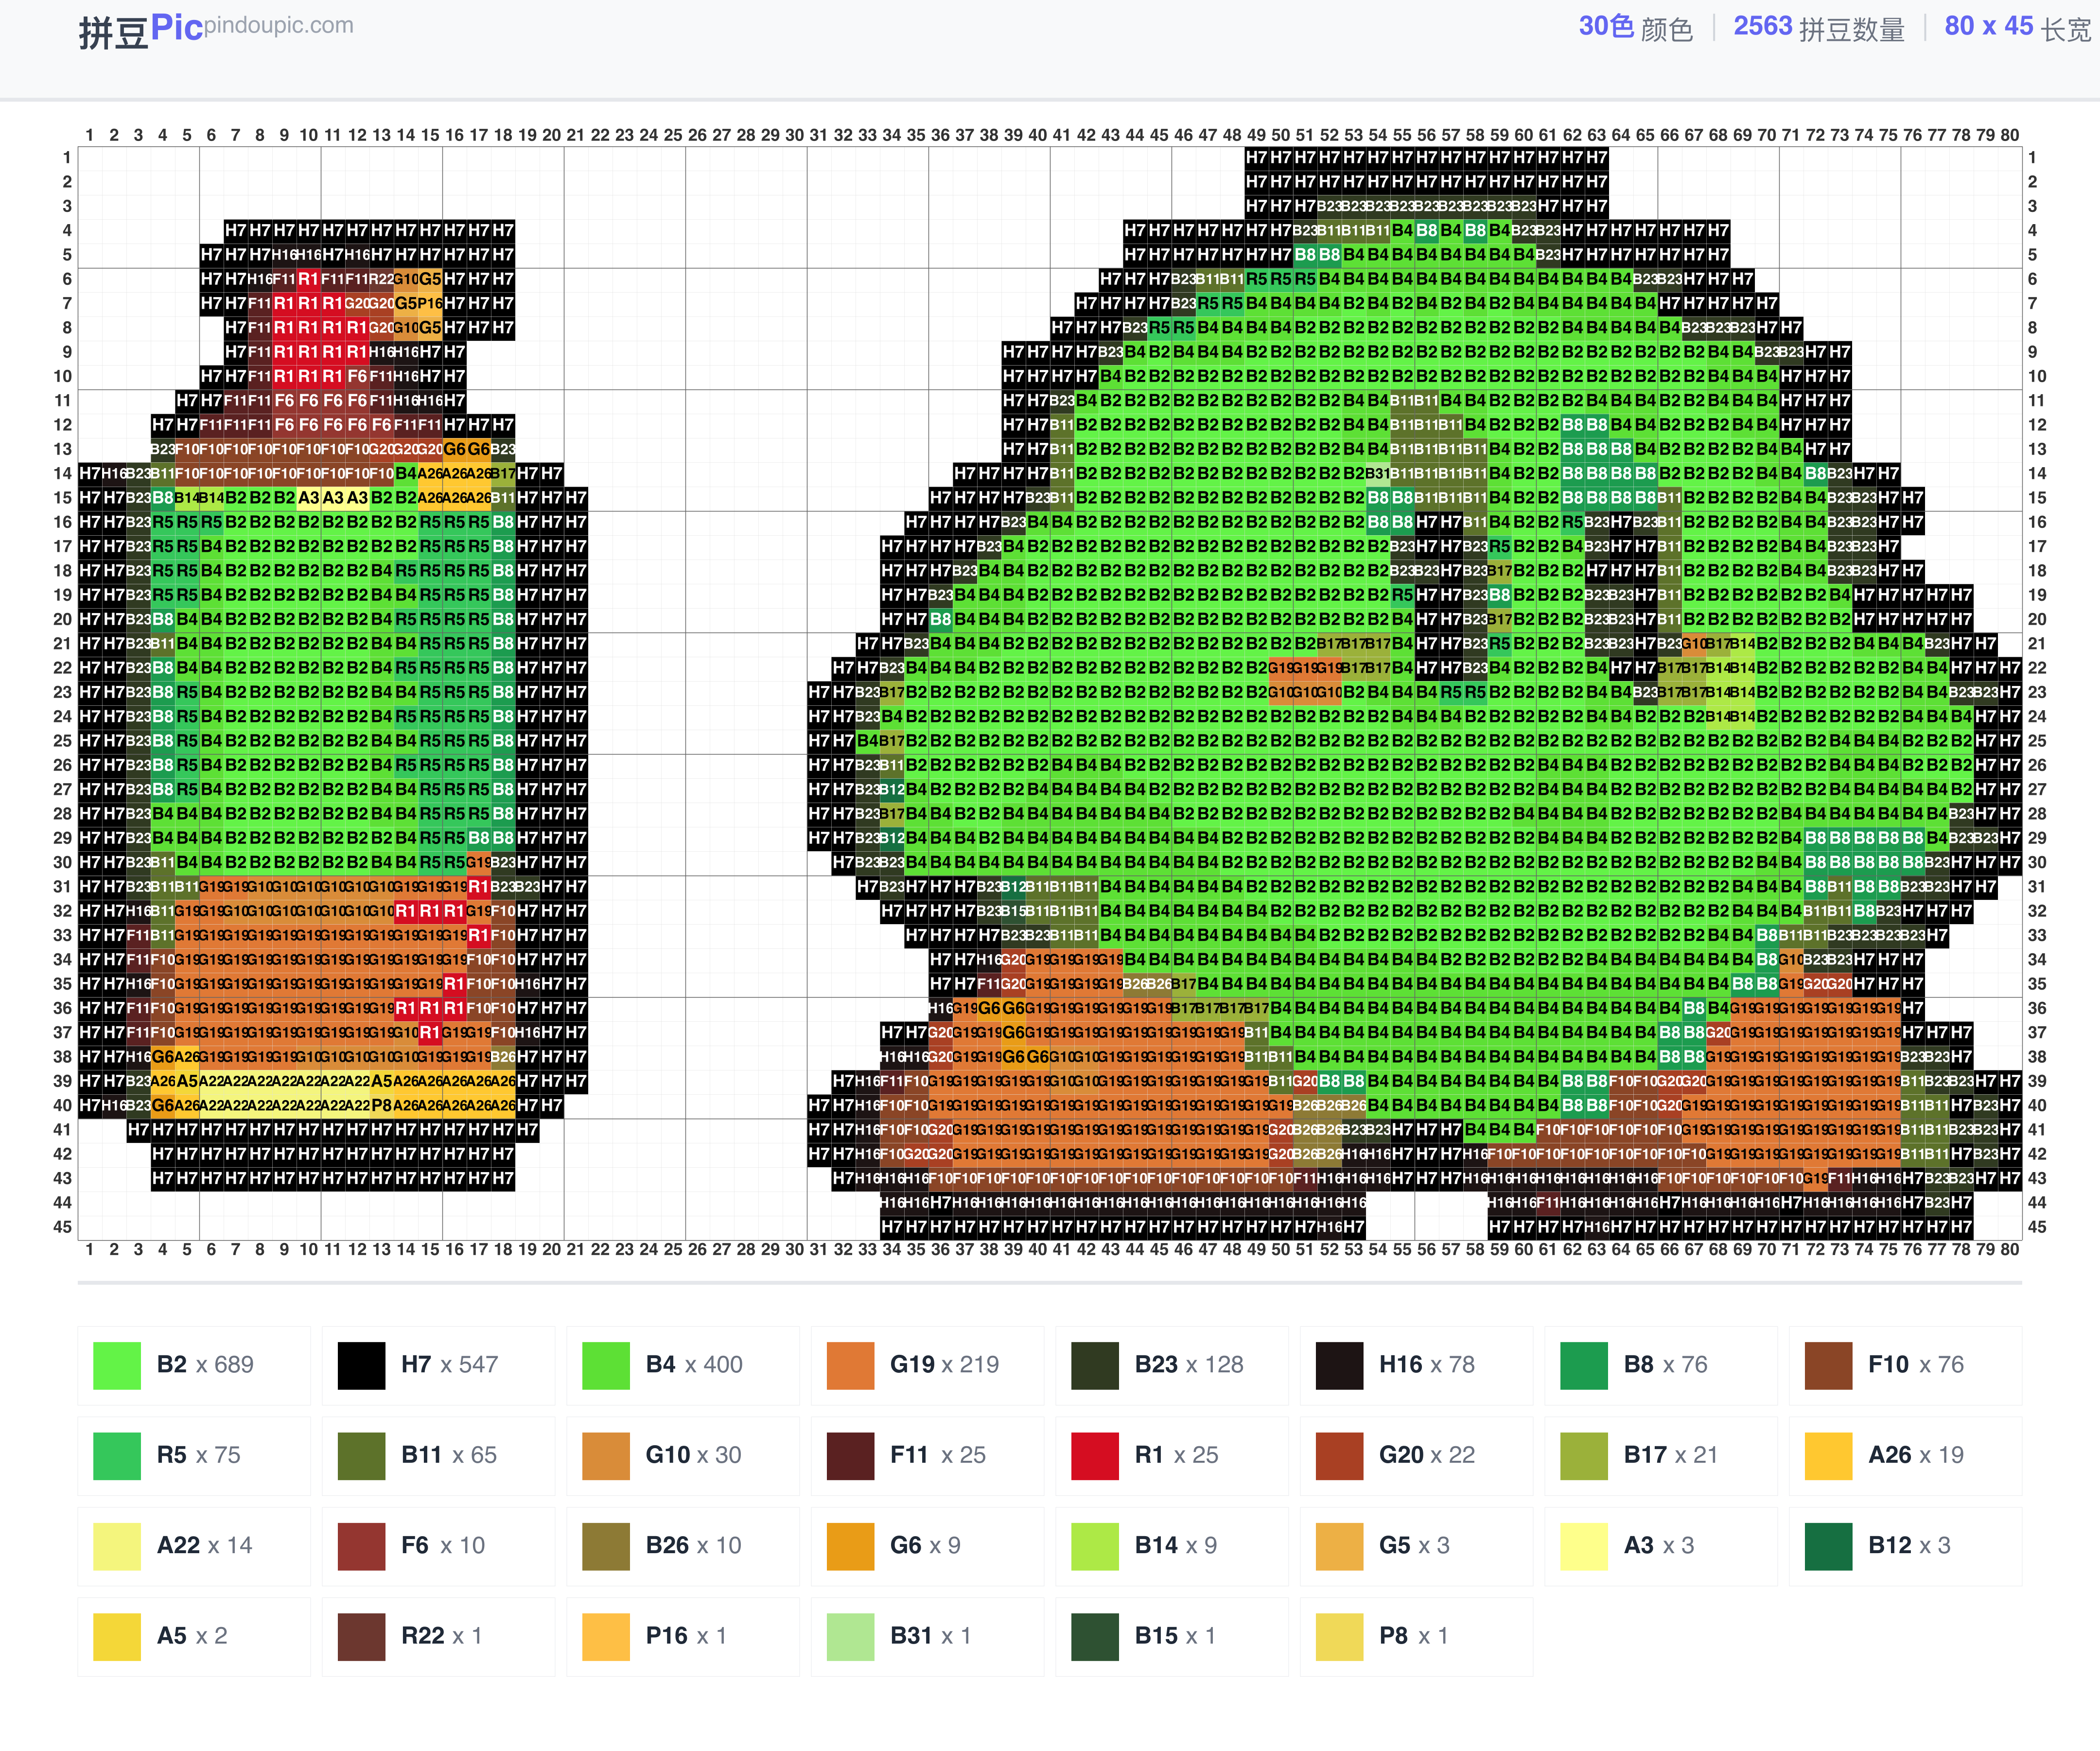Viewport: 2100px width, 1751px height.
Task: Select the B8 dark green swatch
Action: tap(1584, 1365)
